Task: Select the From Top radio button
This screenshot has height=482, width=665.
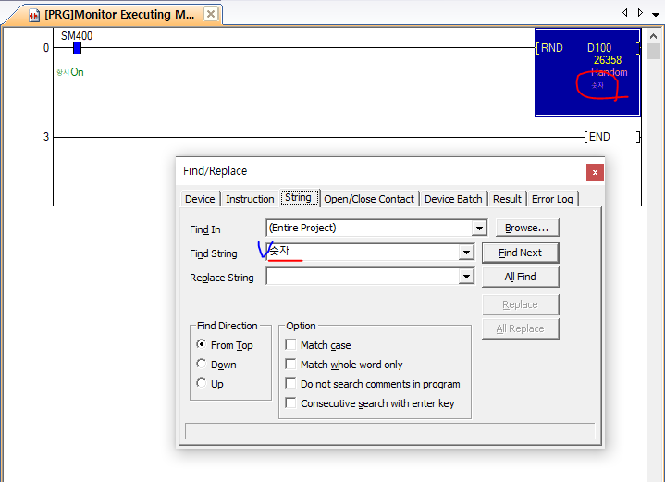Action: pos(202,344)
